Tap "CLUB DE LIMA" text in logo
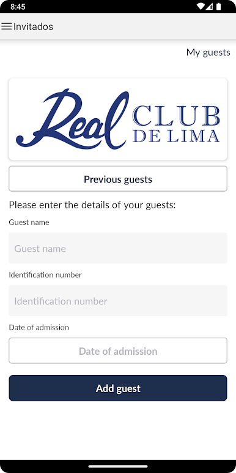The width and height of the screenshot is (236, 473). (x=176, y=124)
